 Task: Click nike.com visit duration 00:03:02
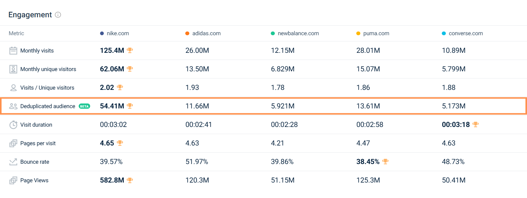tap(113, 124)
